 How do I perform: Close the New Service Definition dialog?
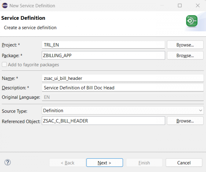click(197, 5)
